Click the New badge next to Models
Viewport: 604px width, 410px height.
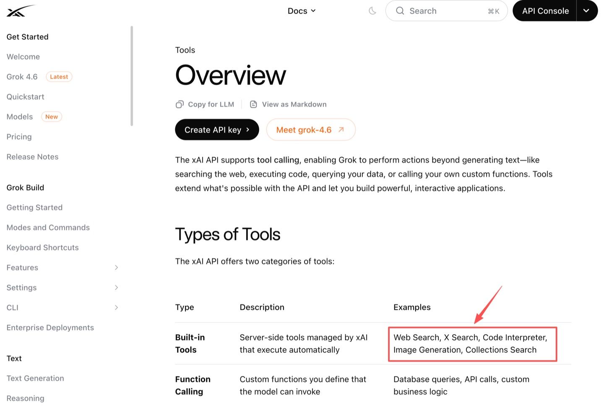click(x=52, y=117)
